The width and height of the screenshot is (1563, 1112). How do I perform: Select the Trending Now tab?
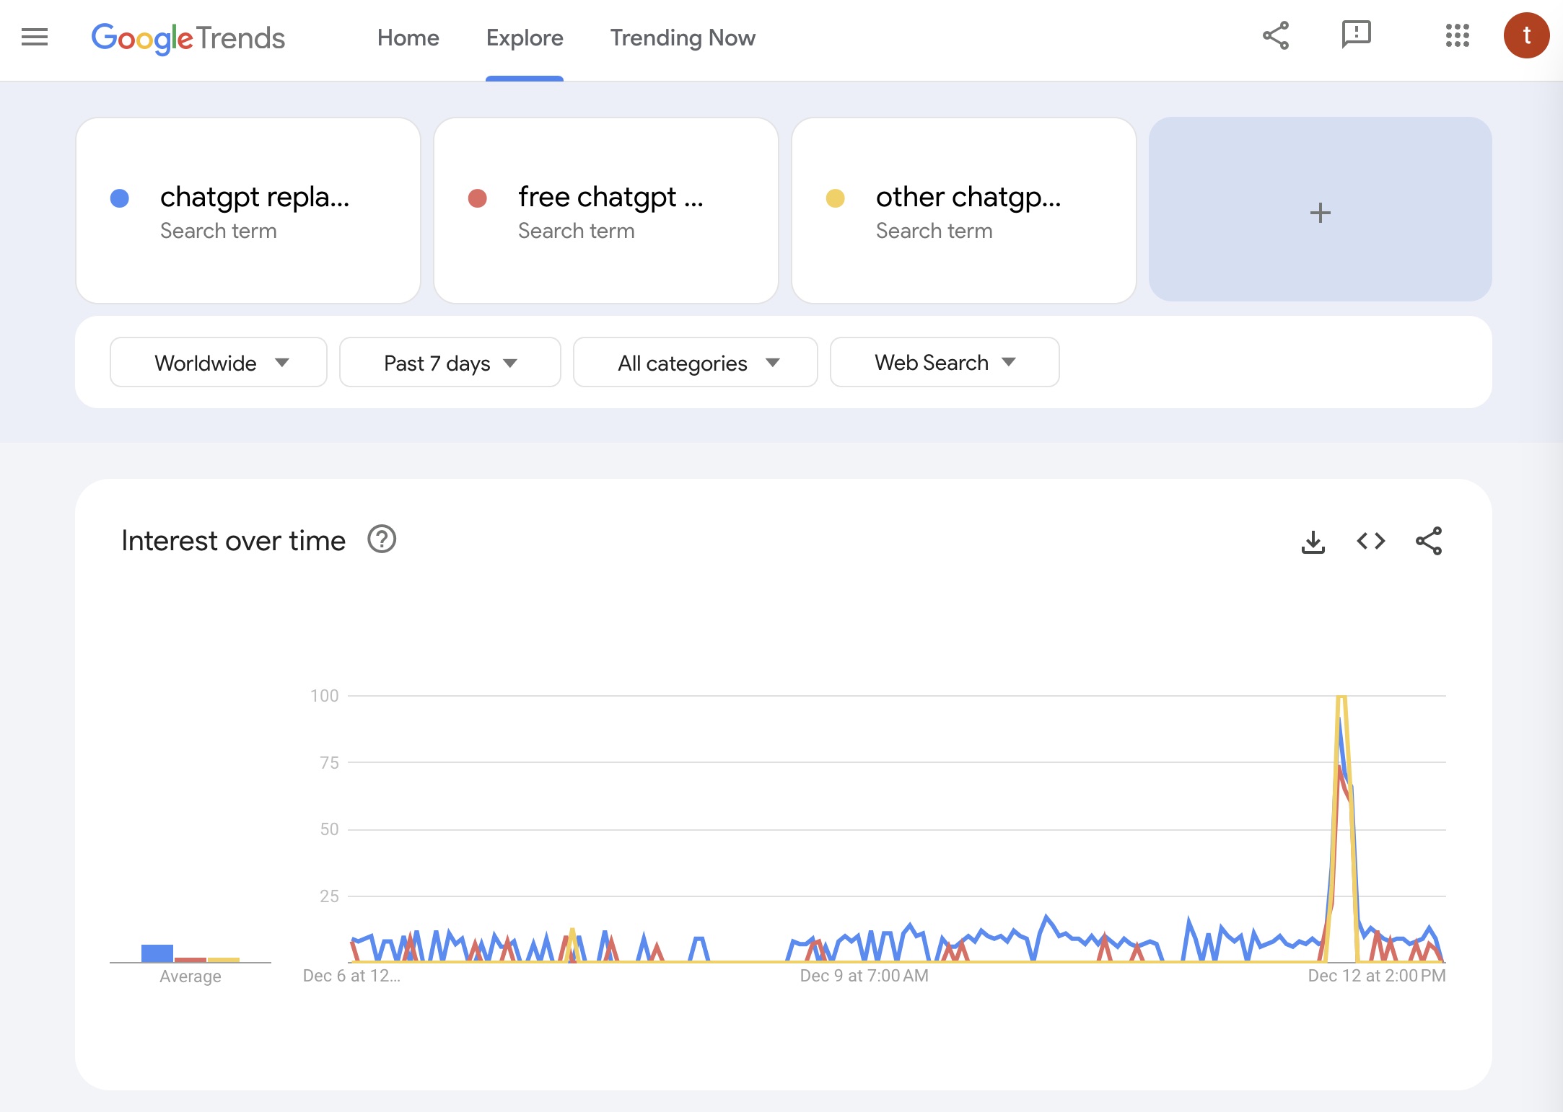click(x=683, y=37)
